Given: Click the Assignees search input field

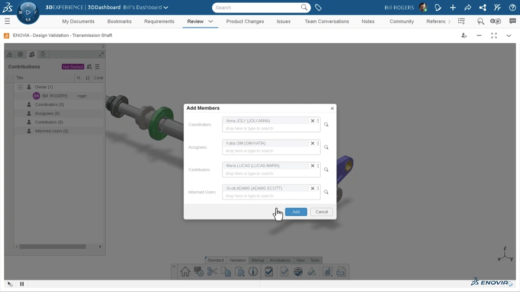Looking at the screenshot, I should point(271,151).
